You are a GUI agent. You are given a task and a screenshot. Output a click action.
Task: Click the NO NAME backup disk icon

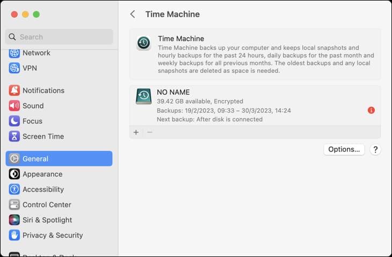tap(143, 96)
